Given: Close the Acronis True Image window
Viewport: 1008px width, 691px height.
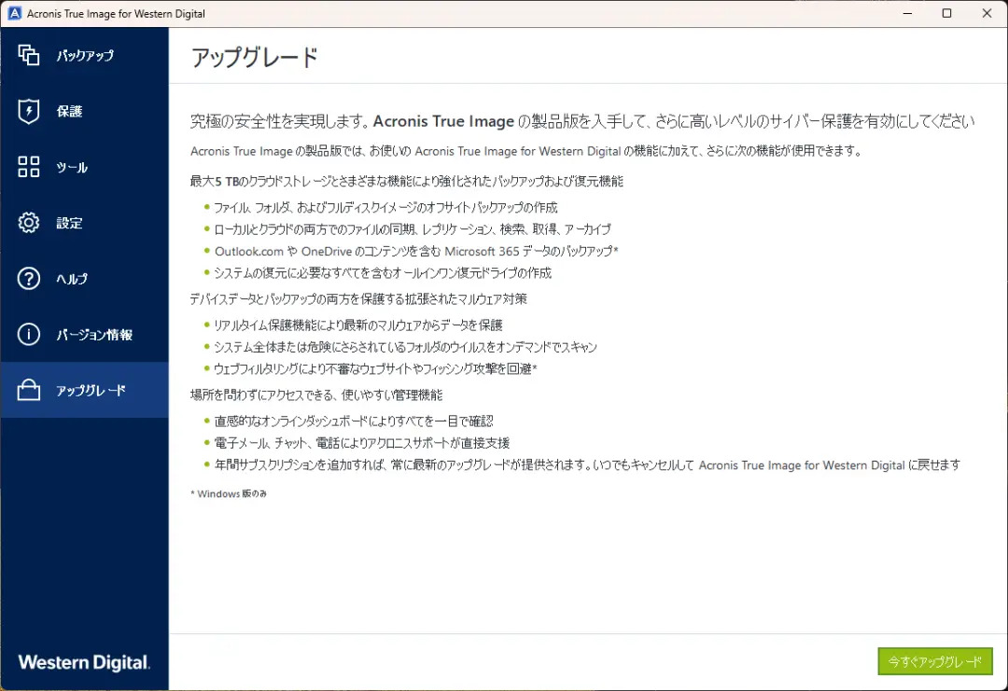Looking at the screenshot, I should (987, 13).
